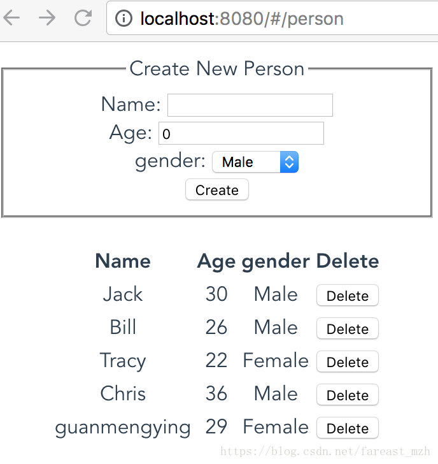438x464 pixels.
Task: Select the Name column header
Action: [123, 261]
